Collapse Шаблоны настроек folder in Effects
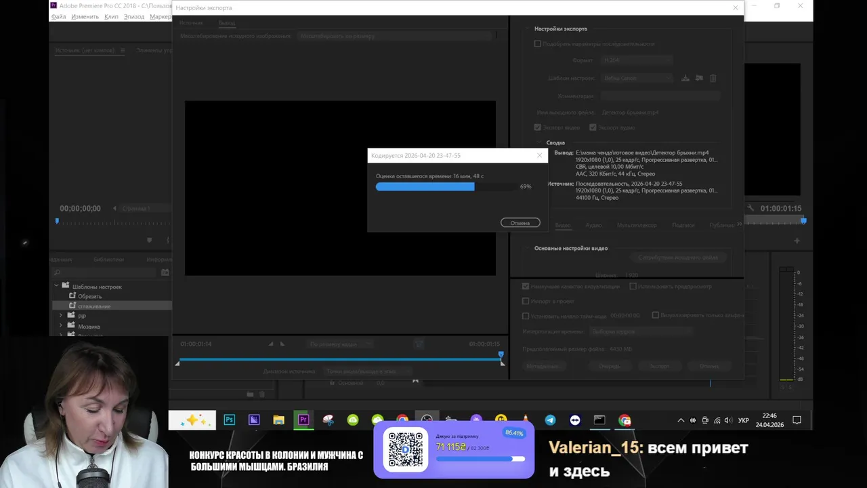This screenshot has height=488, width=867. pyautogui.click(x=56, y=286)
